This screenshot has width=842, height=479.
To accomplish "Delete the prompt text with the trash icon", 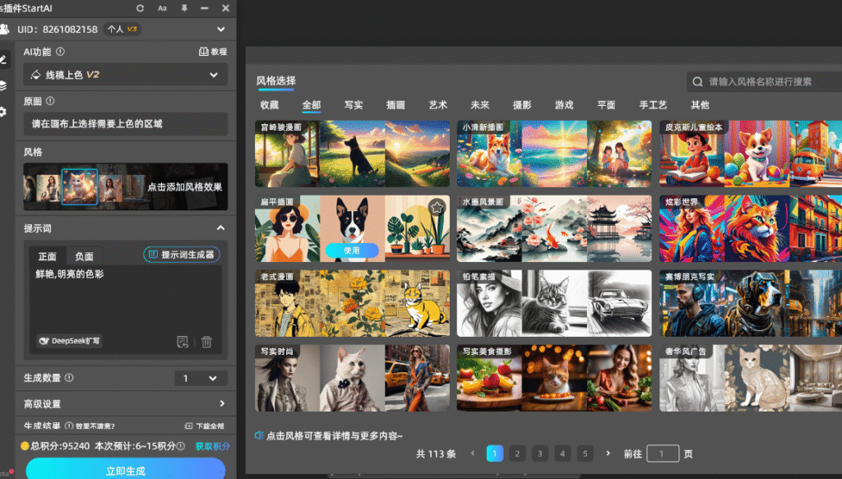I will [206, 341].
